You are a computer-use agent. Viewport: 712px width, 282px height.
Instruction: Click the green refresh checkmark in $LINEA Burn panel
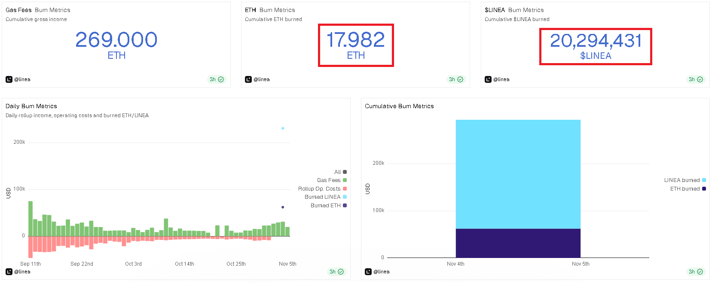700,79
